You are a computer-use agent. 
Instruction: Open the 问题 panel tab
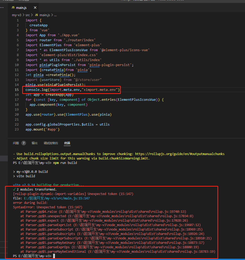coord(16,143)
